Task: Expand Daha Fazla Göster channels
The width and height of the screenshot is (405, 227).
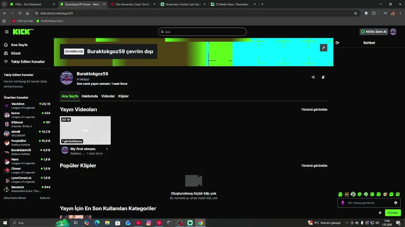Action: 15,198
